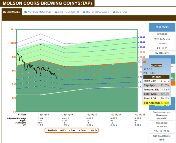Open the 3-5Y TL Growth tab
Viewport: 176px width, 143px height.
click(67, 12)
